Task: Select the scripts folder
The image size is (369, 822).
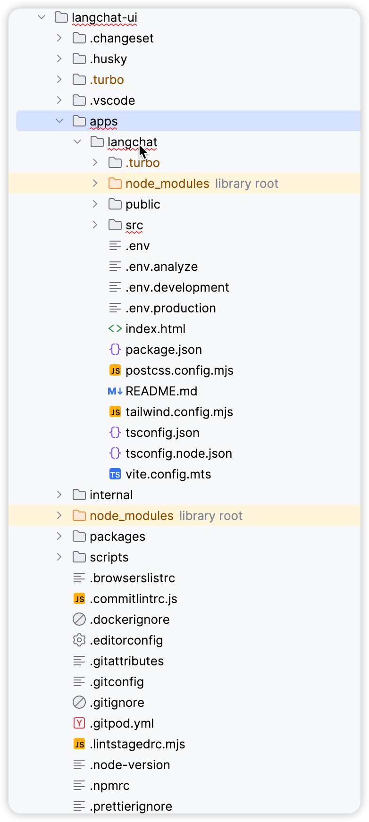Action: 109,557
